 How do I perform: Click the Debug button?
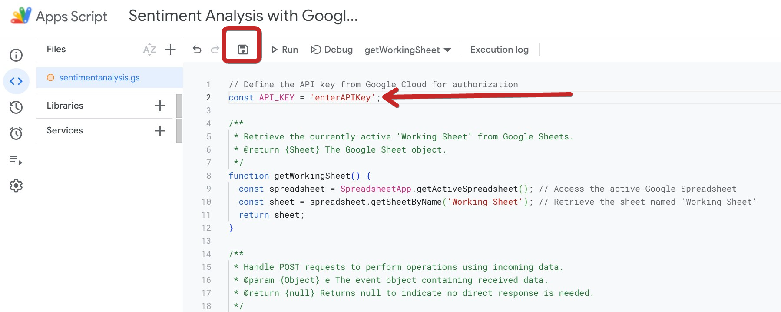[332, 50]
